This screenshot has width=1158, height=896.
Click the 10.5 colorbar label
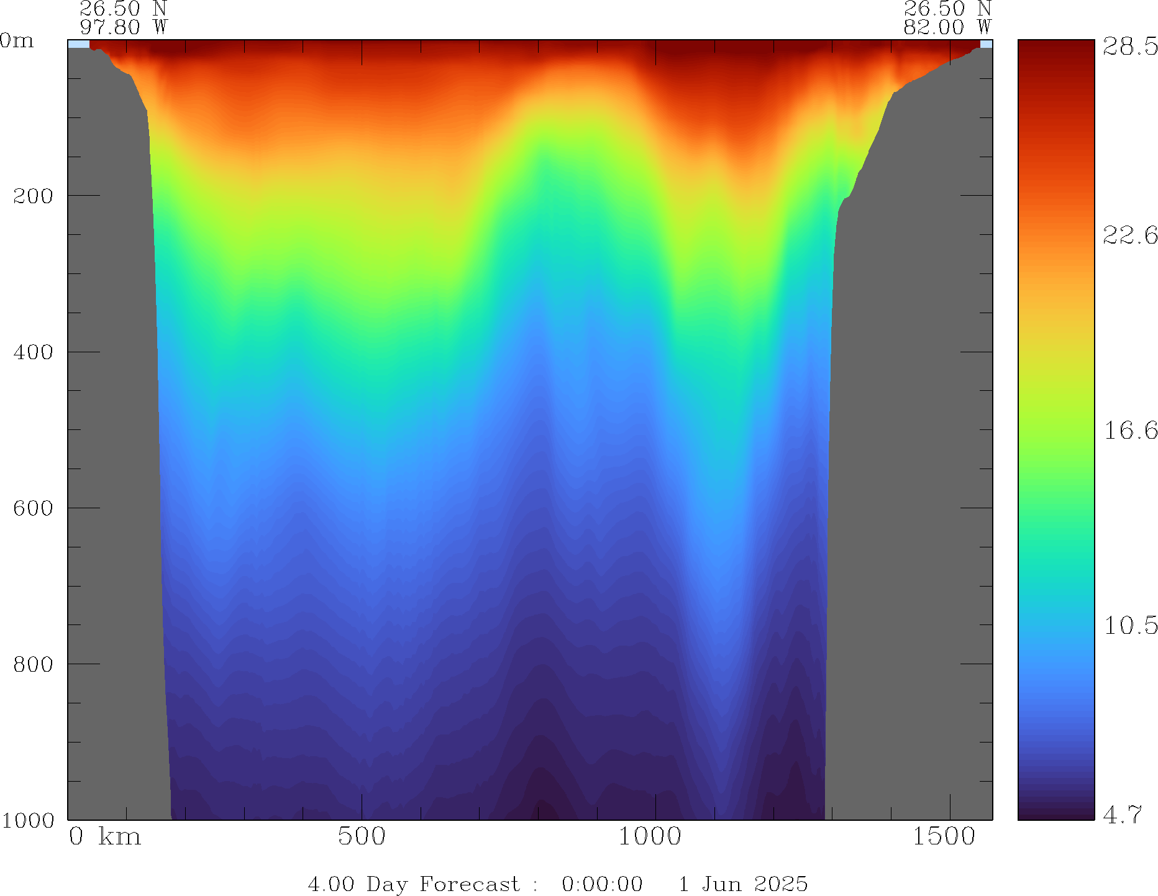(1130, 625)
